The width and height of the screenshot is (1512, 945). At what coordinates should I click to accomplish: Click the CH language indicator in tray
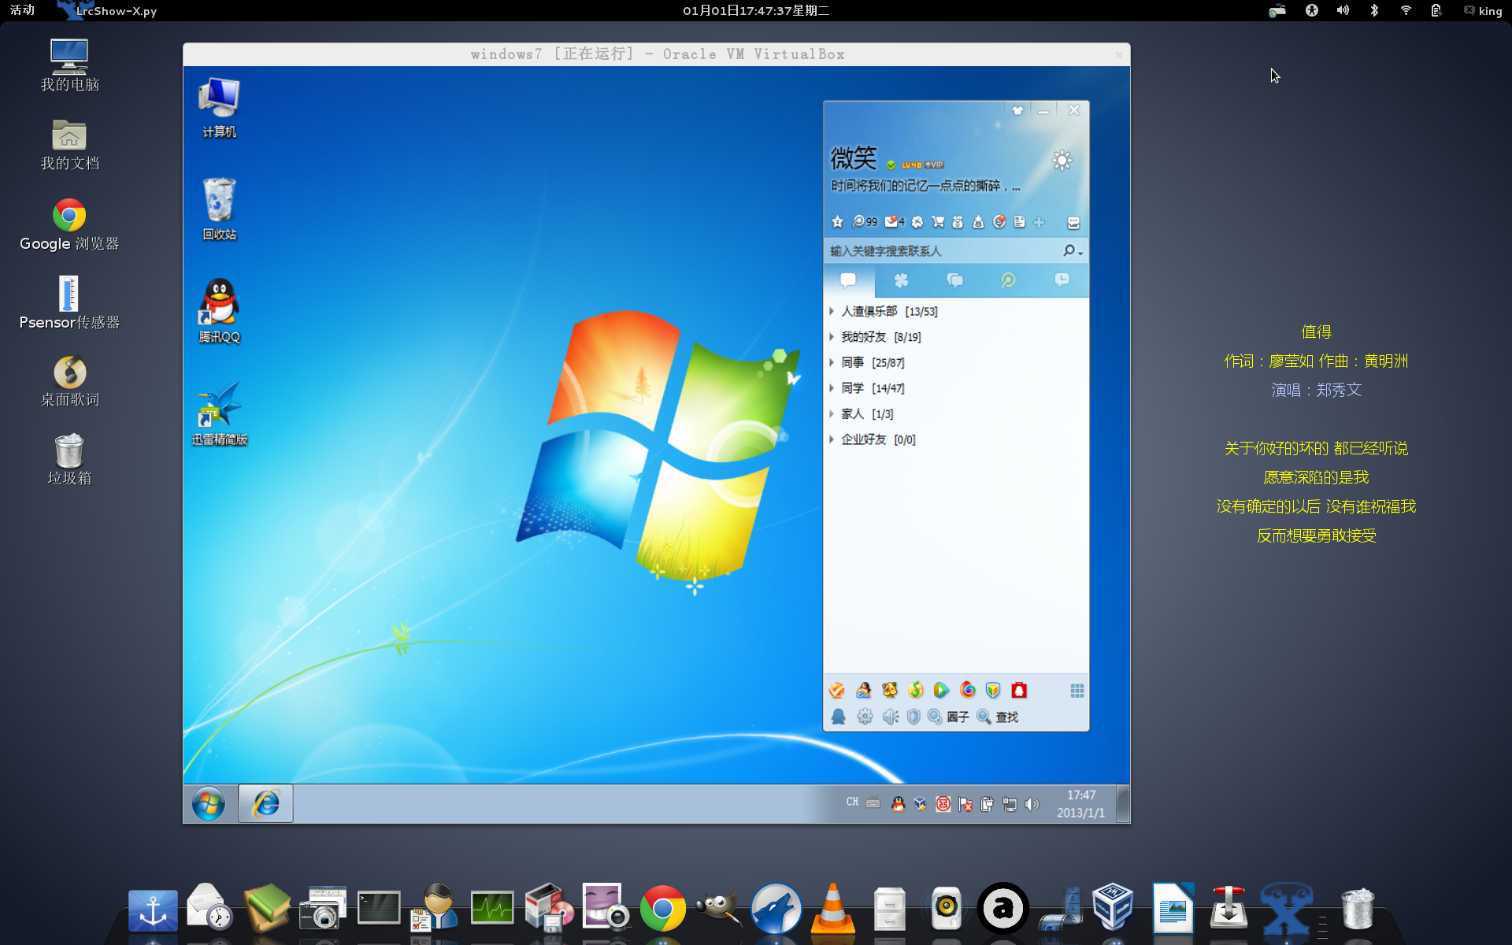pos(852,802)
